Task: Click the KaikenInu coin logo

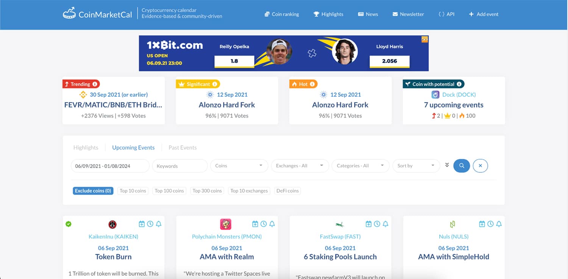Action: point(112,225)
